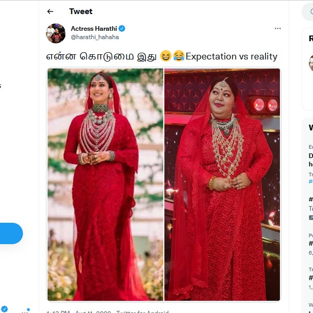Click the verified badge in the bottom-left corner

pyautogui.click(x=5, y=309)
